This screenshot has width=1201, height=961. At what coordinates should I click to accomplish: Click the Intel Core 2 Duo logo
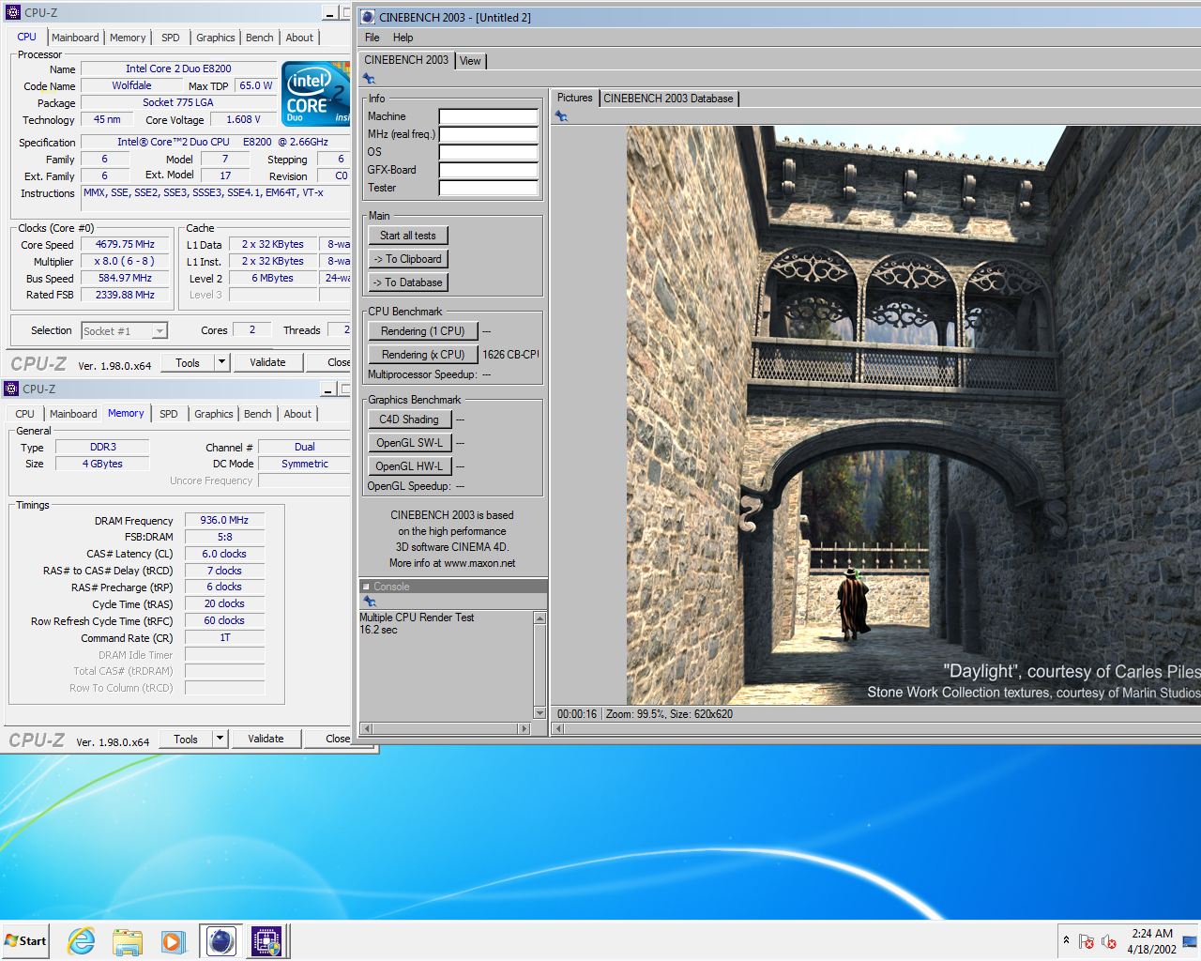click(x=316, y=94)
